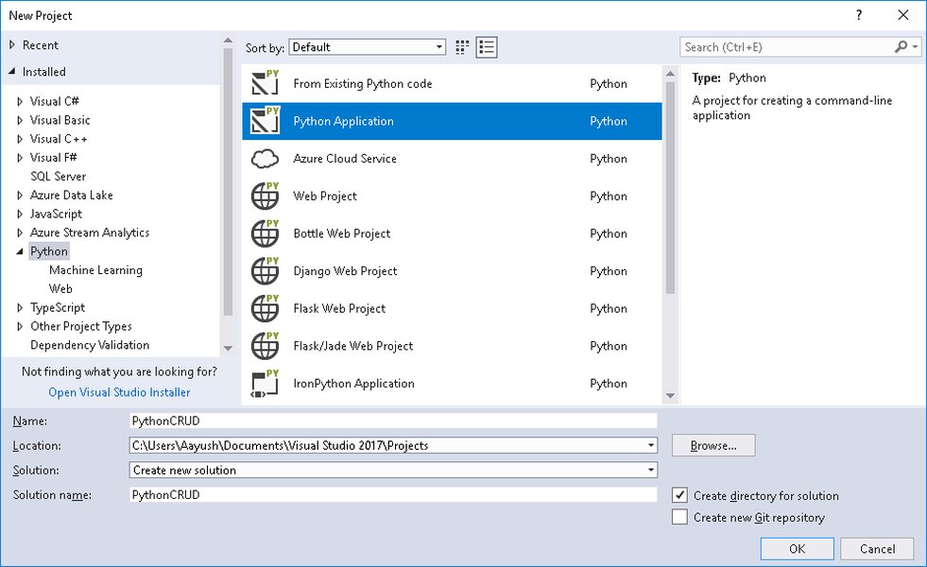The image size is (927, 567).
Task: Open Visual Studio Installer link
Action: click(x=119, y=391)
